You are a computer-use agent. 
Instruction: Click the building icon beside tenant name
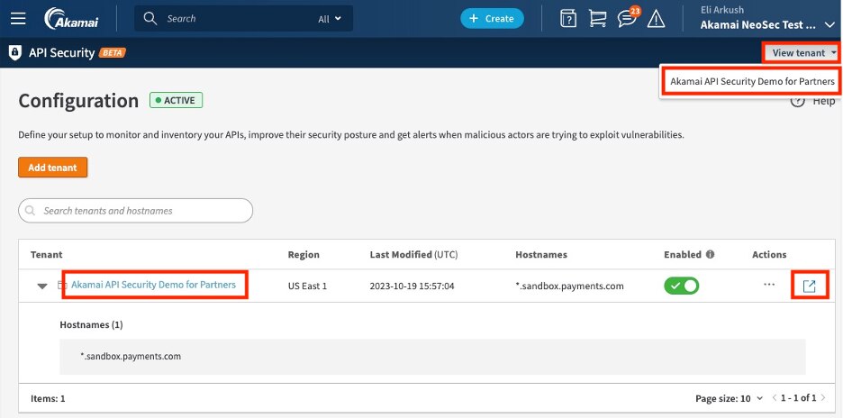(x=62, y=285)
